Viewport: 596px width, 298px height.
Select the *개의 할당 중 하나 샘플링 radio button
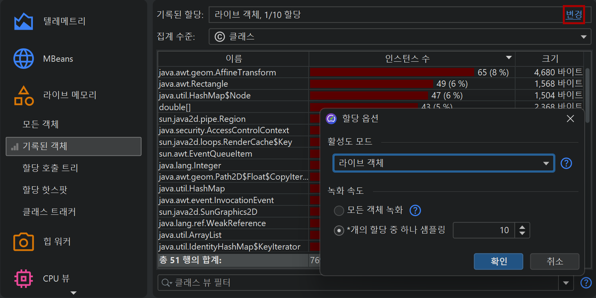[x=339, y=230]
